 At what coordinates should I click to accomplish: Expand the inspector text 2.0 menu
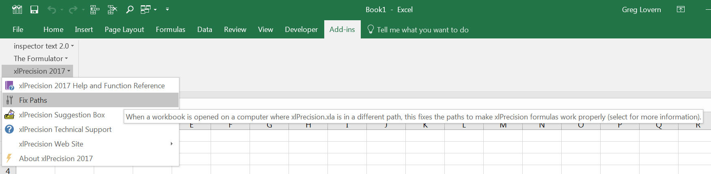[43, 46]
